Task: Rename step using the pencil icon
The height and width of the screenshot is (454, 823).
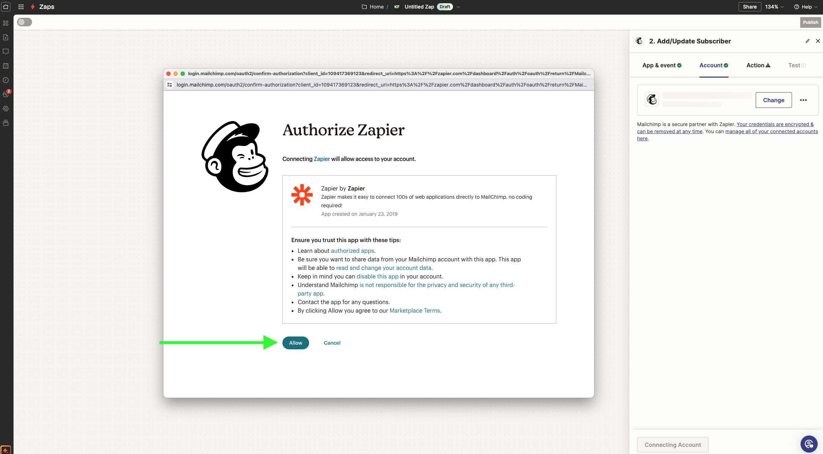Action: pos(808,41)
